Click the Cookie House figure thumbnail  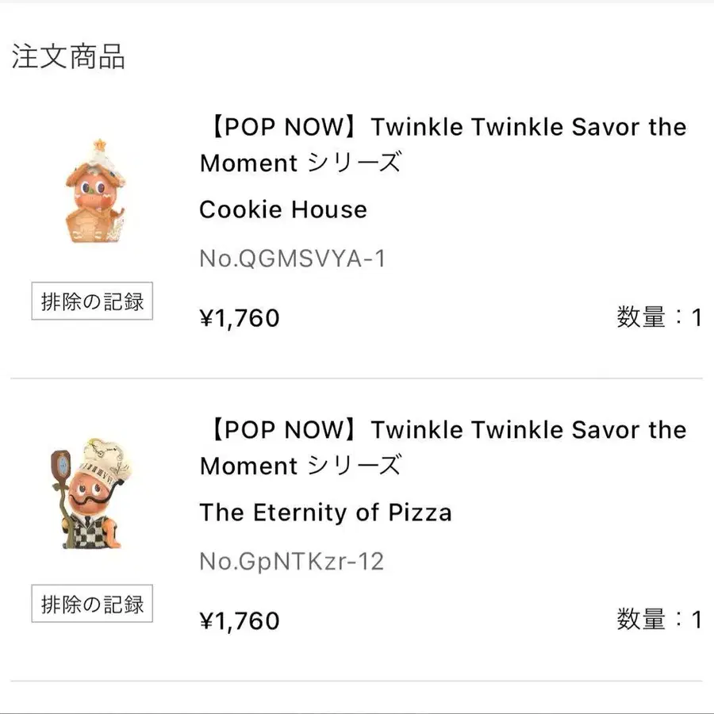click(92, 192)
